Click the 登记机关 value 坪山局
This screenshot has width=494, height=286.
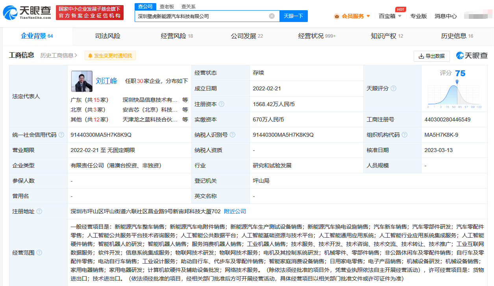(x=261, y=181)
